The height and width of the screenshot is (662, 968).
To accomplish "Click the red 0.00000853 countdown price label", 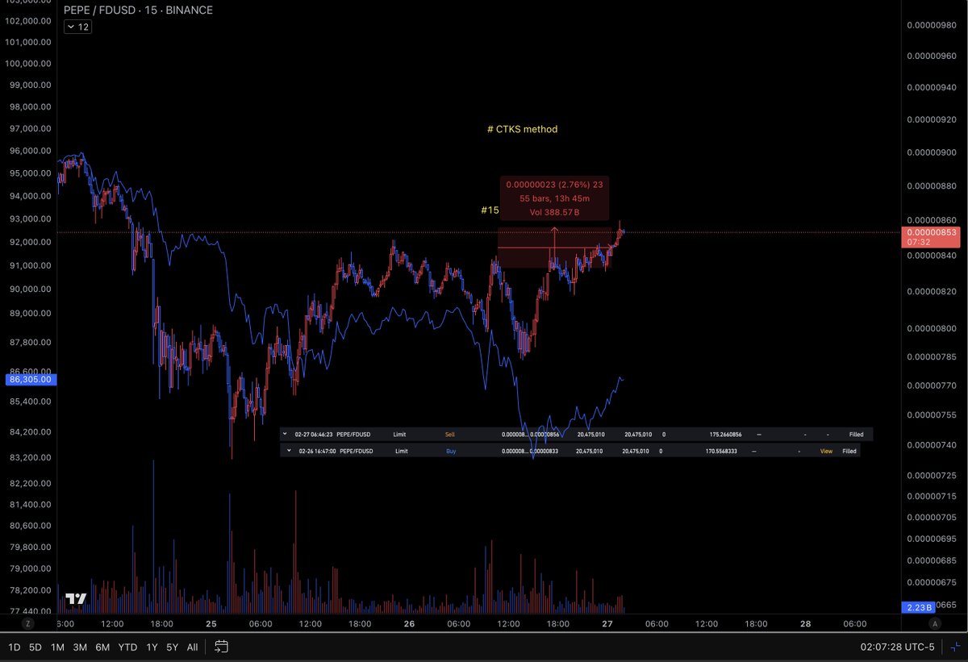I will coord(933,237).
